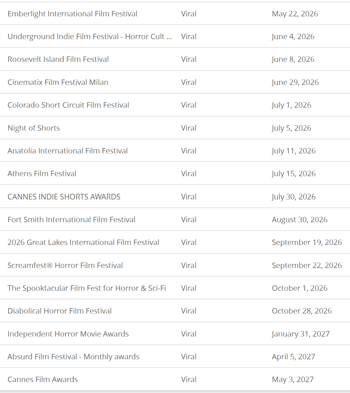Open the Night of Shorts festival
Viewport: 350px width, 393px height.
(34, 128)
